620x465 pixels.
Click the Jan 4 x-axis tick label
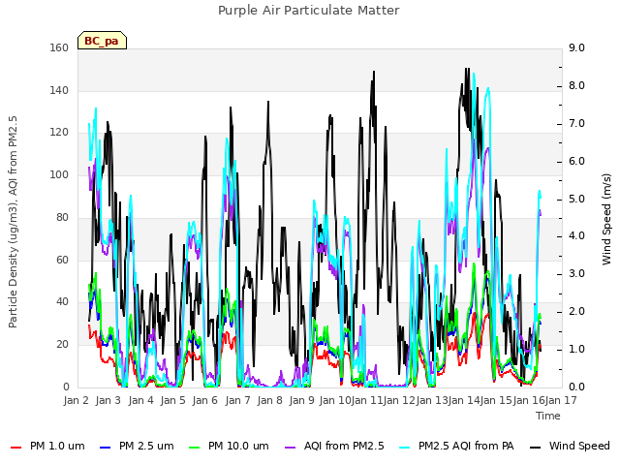click(141, 400)
